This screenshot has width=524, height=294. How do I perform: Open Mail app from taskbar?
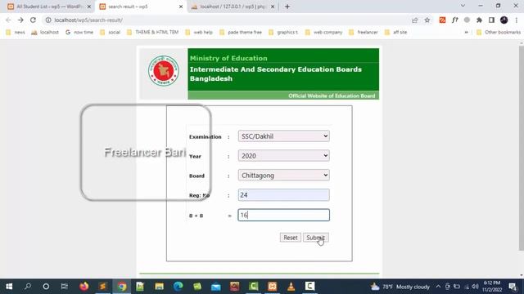[x=216, y=287]
